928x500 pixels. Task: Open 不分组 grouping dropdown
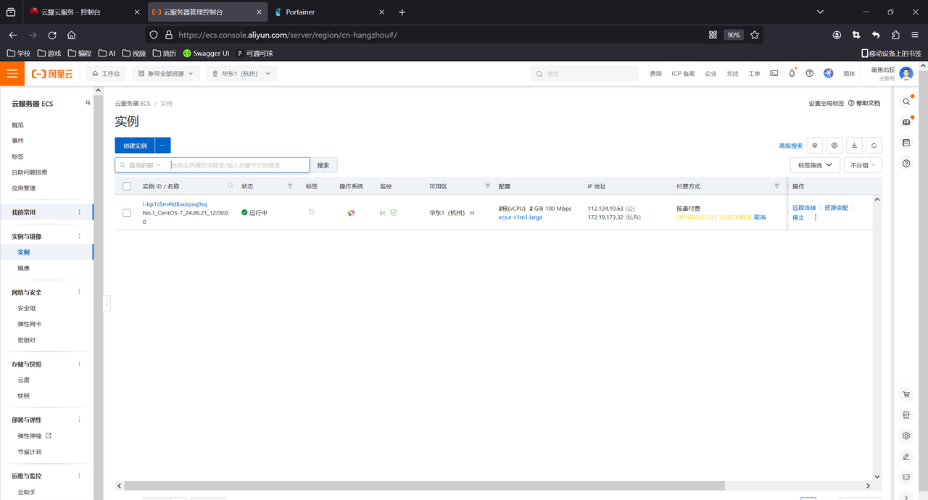tap(863, 165)
